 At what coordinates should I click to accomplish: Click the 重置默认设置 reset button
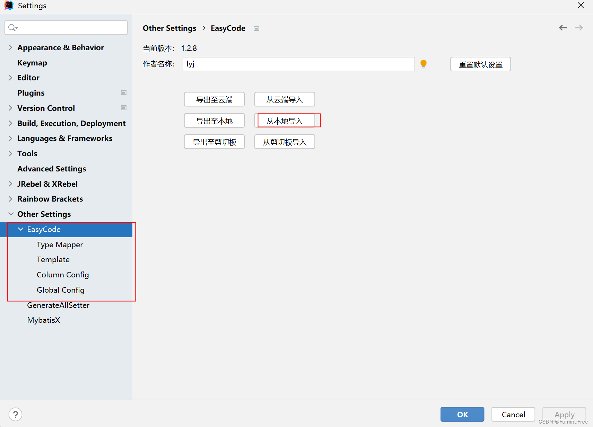point(480,64)
